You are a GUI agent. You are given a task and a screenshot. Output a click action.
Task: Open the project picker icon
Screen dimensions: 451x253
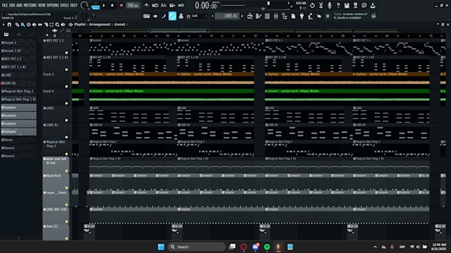coord(293,17)
